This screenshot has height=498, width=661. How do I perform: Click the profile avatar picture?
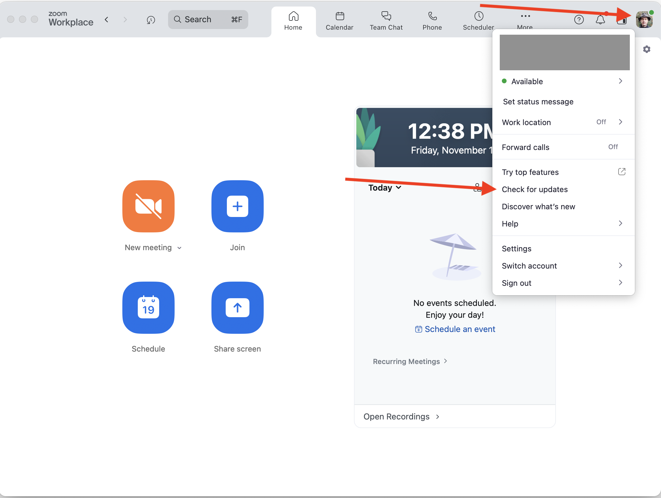644,20
